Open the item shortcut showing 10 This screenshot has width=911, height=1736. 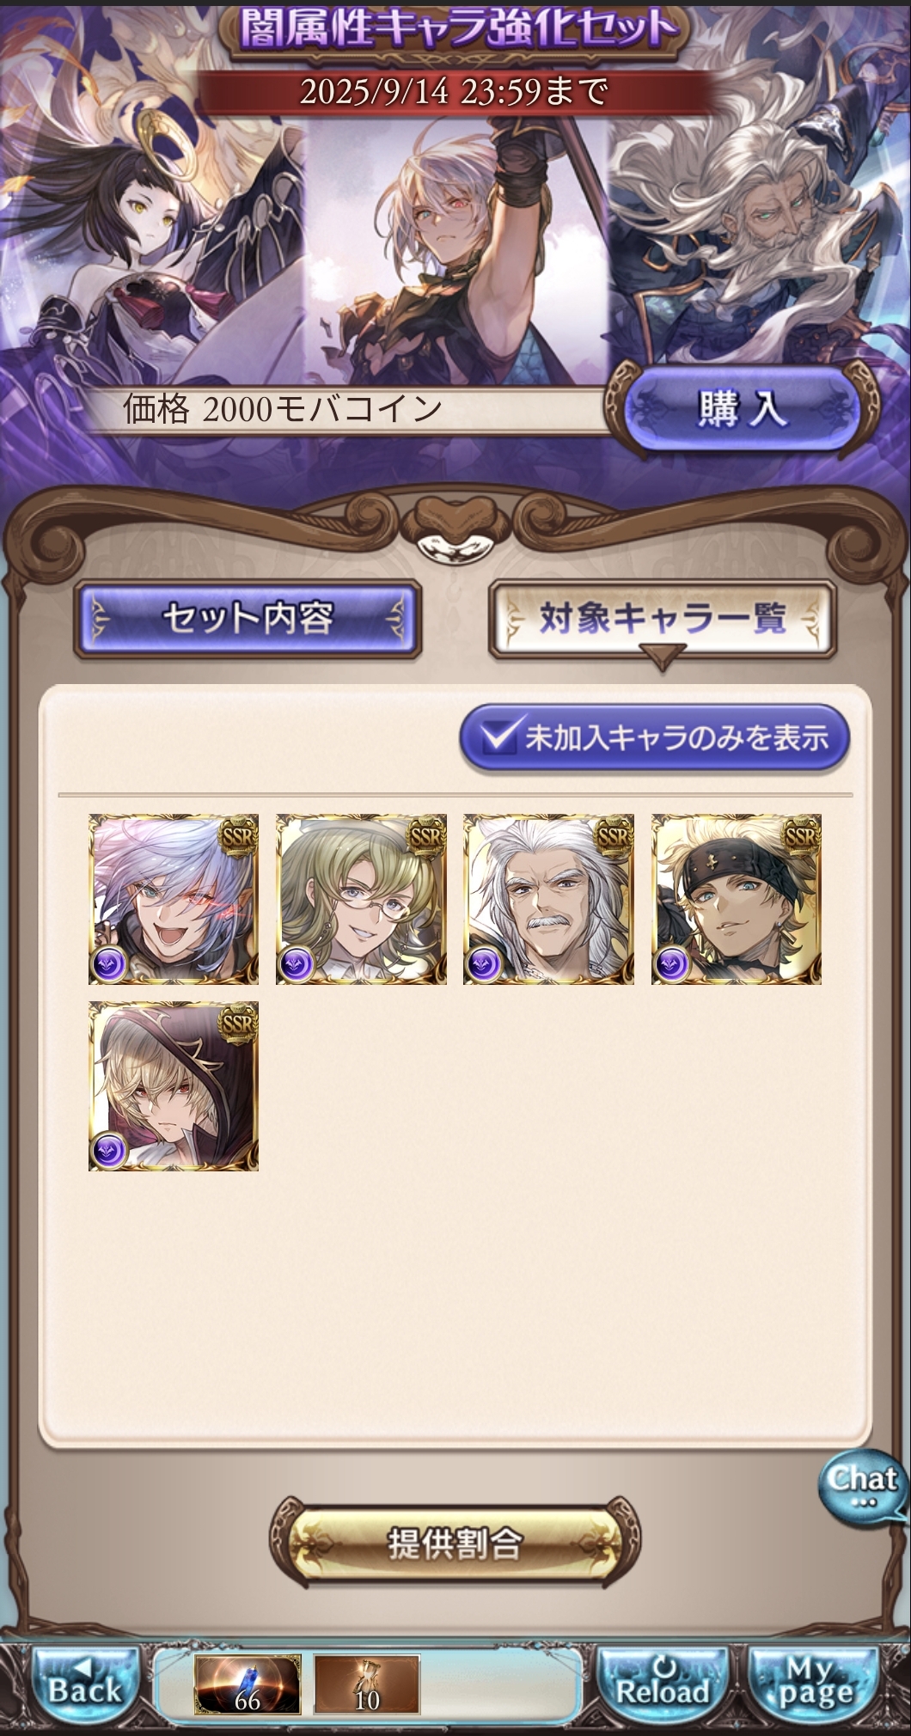click(367, 1685)
